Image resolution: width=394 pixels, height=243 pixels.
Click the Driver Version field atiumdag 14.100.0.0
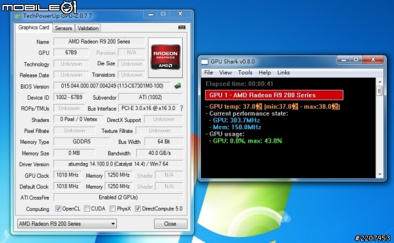(x=118, y=164)
